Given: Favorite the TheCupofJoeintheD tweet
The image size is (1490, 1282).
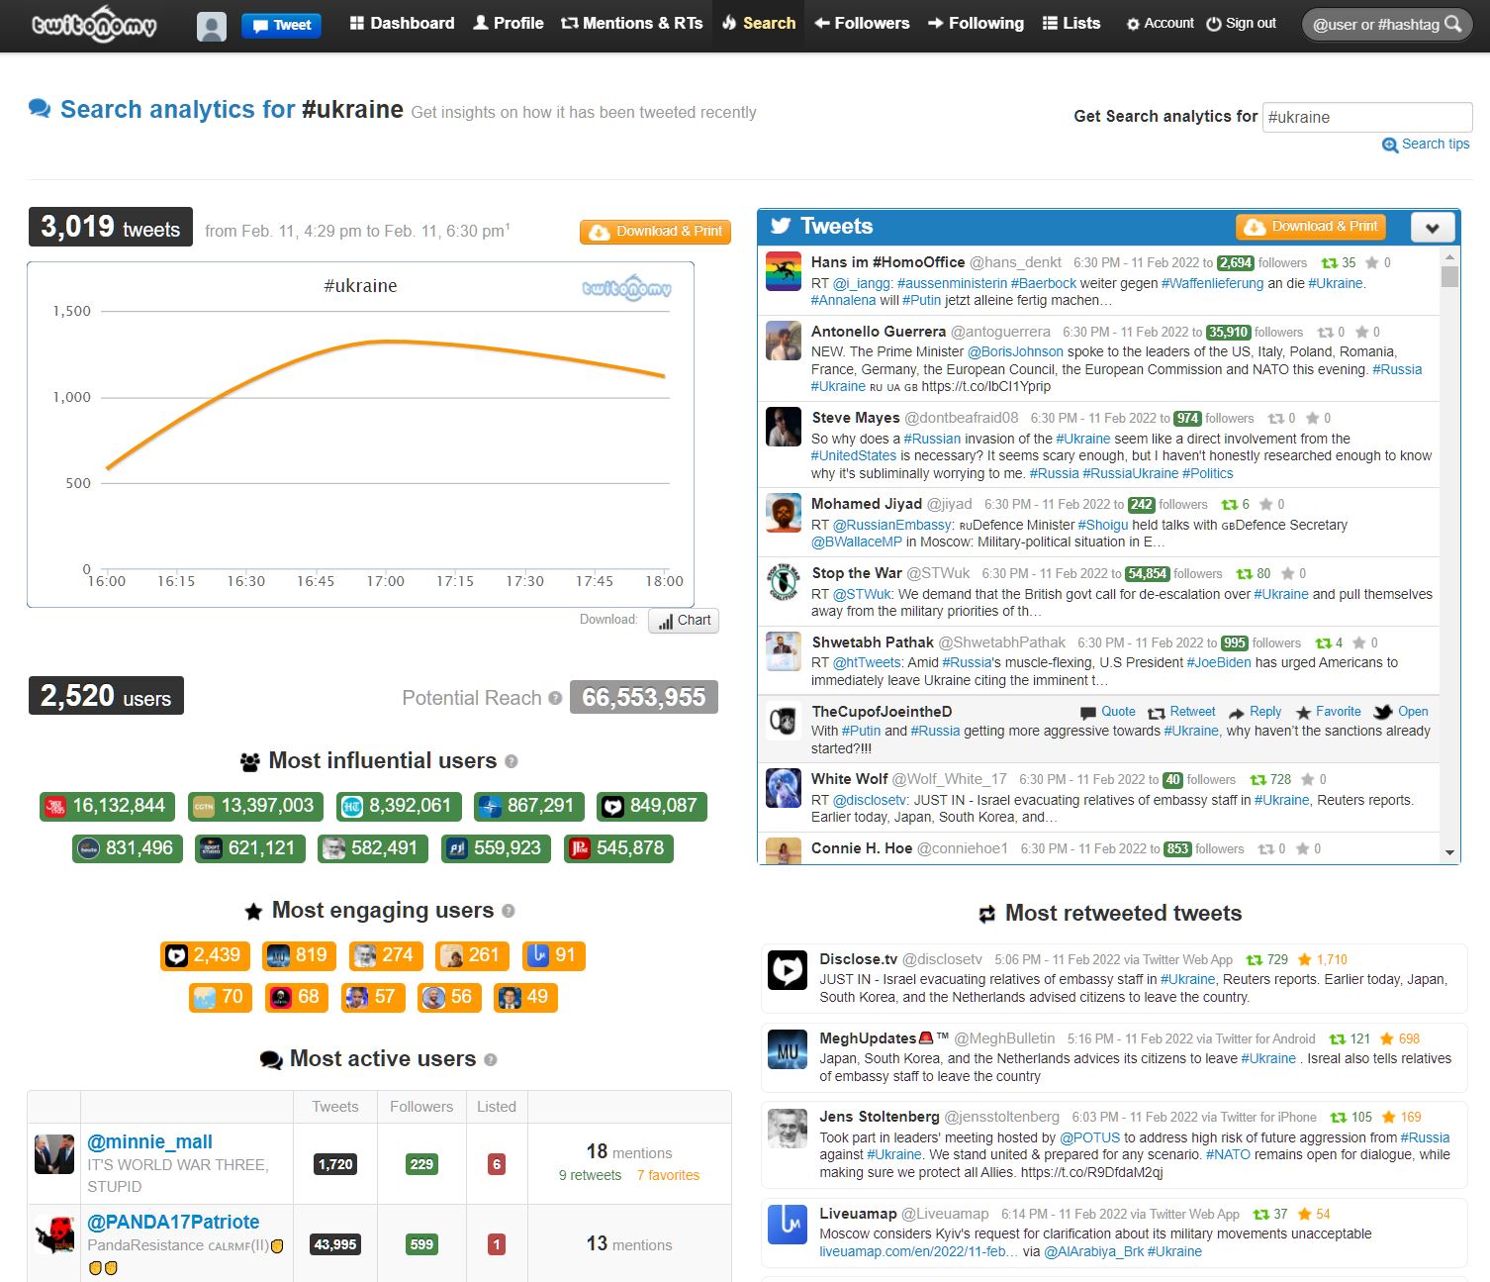Looking at the screenshot, I should (x=1328, y=712).
